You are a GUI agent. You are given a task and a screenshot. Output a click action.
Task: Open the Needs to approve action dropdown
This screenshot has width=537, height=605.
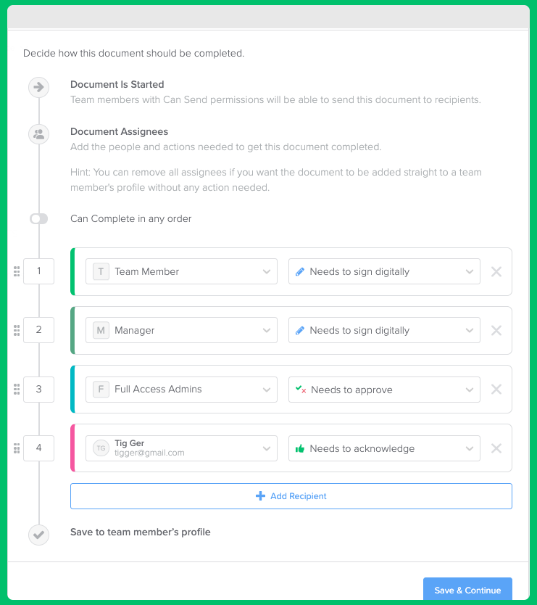pos(384,389)
